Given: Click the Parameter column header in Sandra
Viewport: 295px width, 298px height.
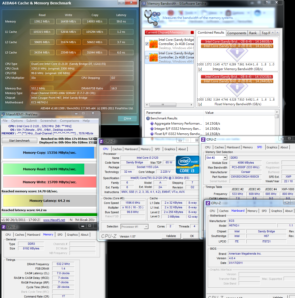Looking at the screenshot, I should tap(174, 113).
